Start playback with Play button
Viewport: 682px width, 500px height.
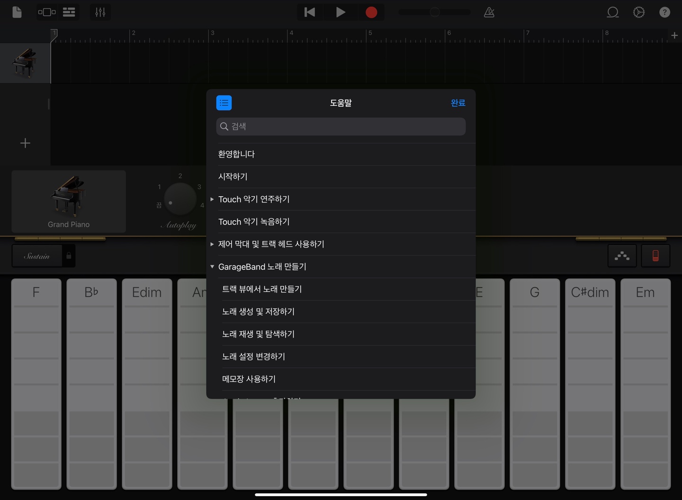pos(341,12)
